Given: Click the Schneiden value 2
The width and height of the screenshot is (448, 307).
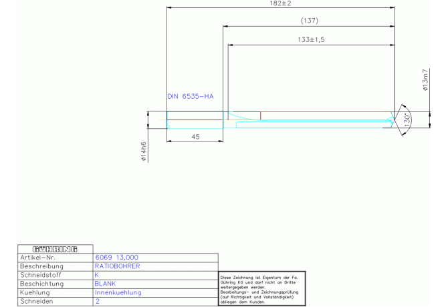Looking at the screenshot, I should click(97, 301).
